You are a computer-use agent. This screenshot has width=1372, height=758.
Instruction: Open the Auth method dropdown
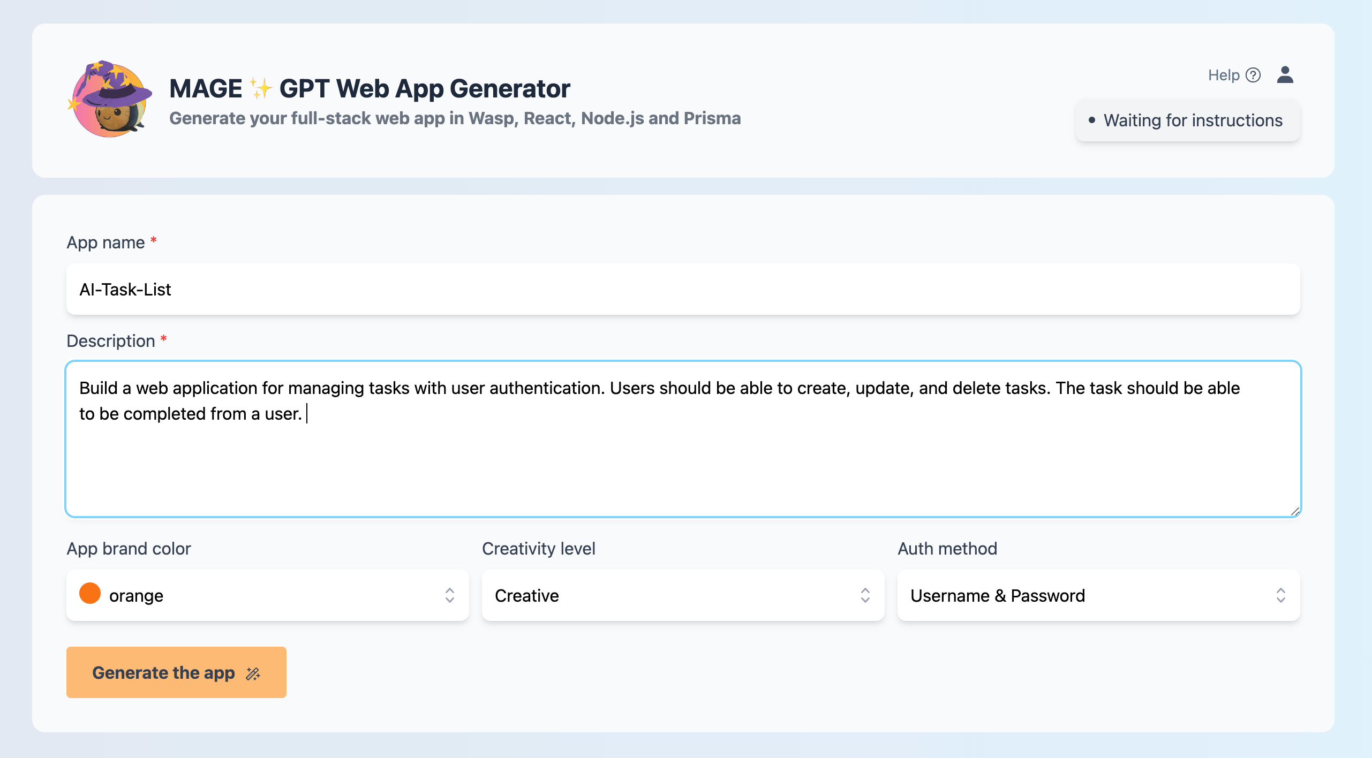1098,595
